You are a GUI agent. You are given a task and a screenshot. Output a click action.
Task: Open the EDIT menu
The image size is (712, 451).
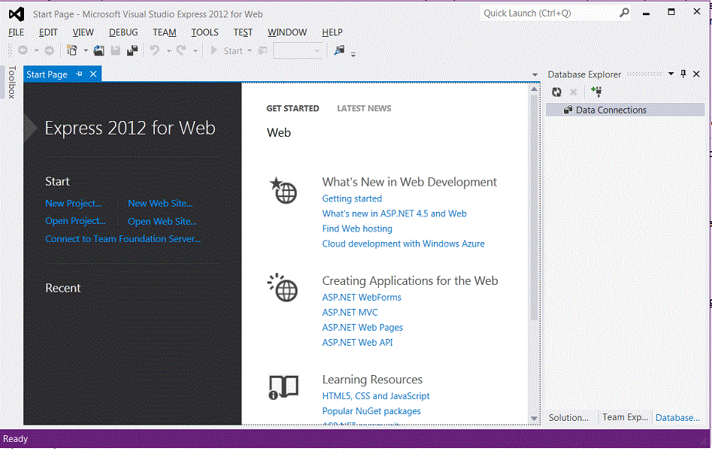(x=48, y=32)
